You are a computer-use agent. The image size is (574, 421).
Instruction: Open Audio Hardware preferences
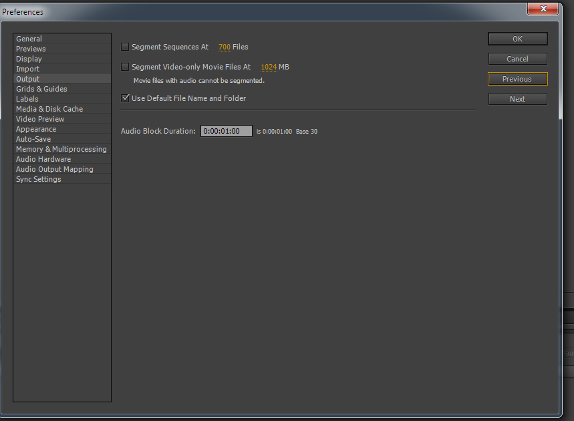click(x=62, y=159)
